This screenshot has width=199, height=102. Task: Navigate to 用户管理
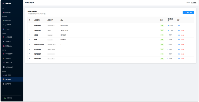click(x=12, y=75)
